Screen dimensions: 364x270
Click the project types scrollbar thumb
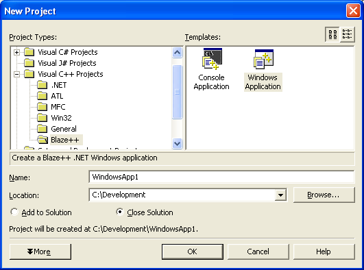coord(177,92)
